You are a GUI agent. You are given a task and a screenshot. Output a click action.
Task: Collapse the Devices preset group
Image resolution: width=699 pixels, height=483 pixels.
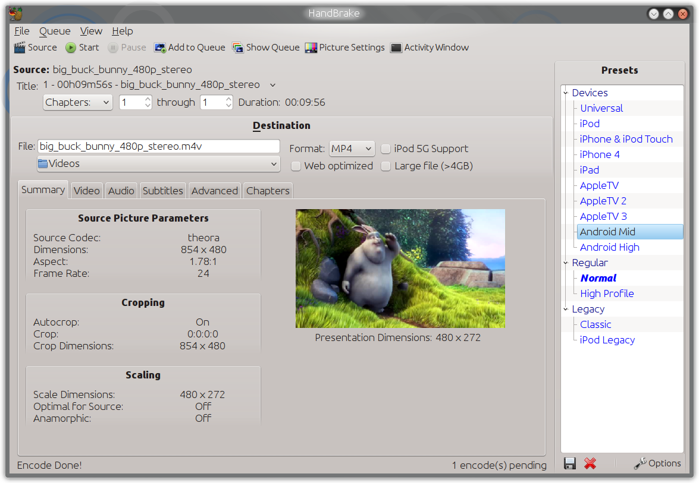pos(566,93)
